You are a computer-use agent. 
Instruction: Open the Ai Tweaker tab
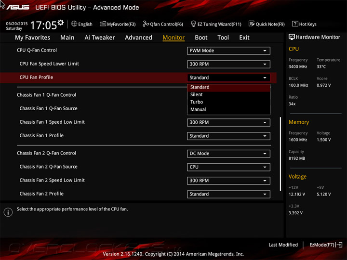point(100,38)
